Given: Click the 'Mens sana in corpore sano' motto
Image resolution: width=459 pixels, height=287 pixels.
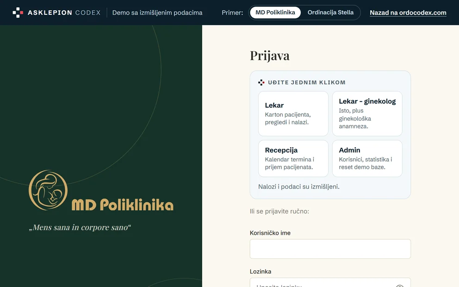Looking at the screenshot, I should pyautogui.click(x=80, y=227).
